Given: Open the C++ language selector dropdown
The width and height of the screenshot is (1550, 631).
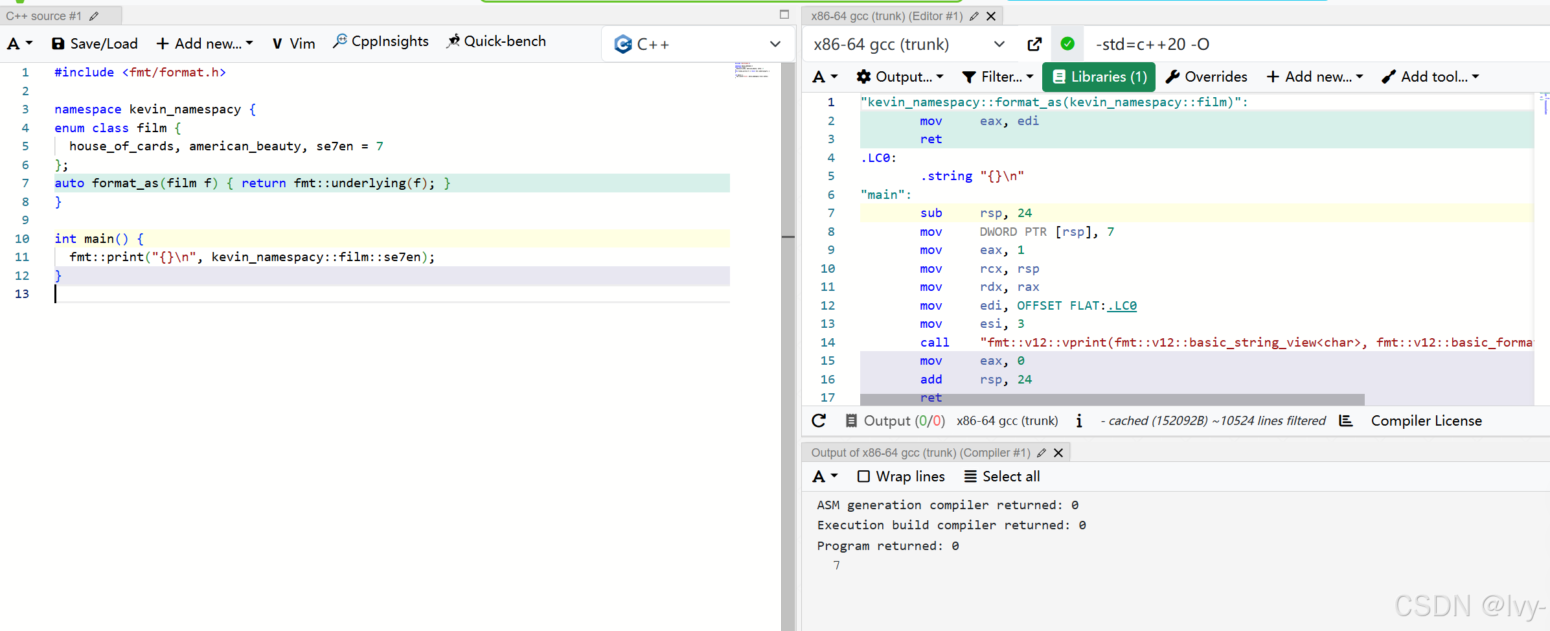Looking at the screenshot, I should 697,44.
